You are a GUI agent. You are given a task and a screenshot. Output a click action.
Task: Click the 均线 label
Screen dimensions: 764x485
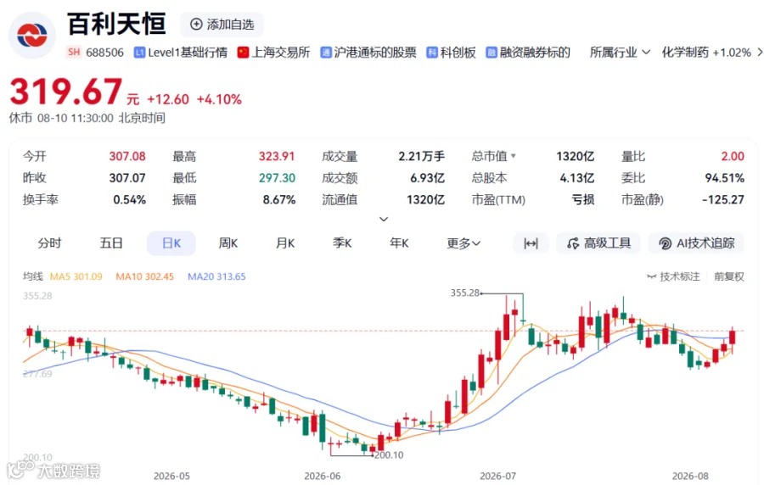coord(32,276)
